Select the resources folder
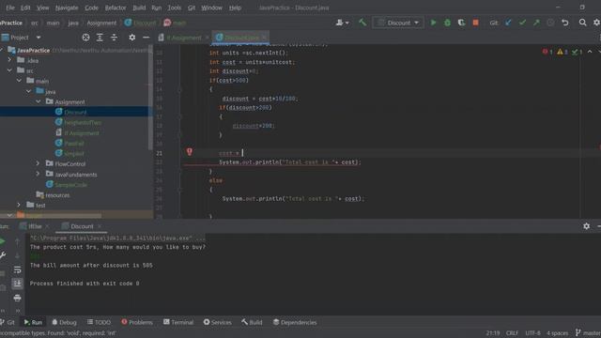The image size is (601, 338). [x=57, y=195]
